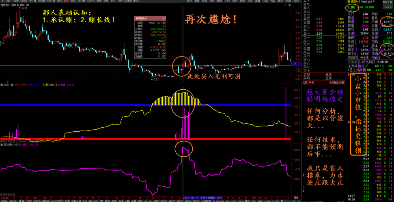Open the 复权 adjustment menu

190,1
